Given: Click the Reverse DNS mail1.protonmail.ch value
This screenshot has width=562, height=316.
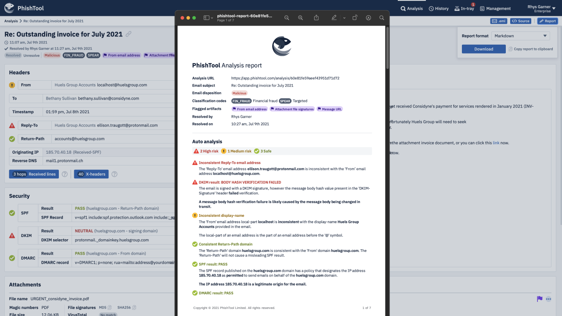Looking at the screenshot, I should click(x=65, y=161).
